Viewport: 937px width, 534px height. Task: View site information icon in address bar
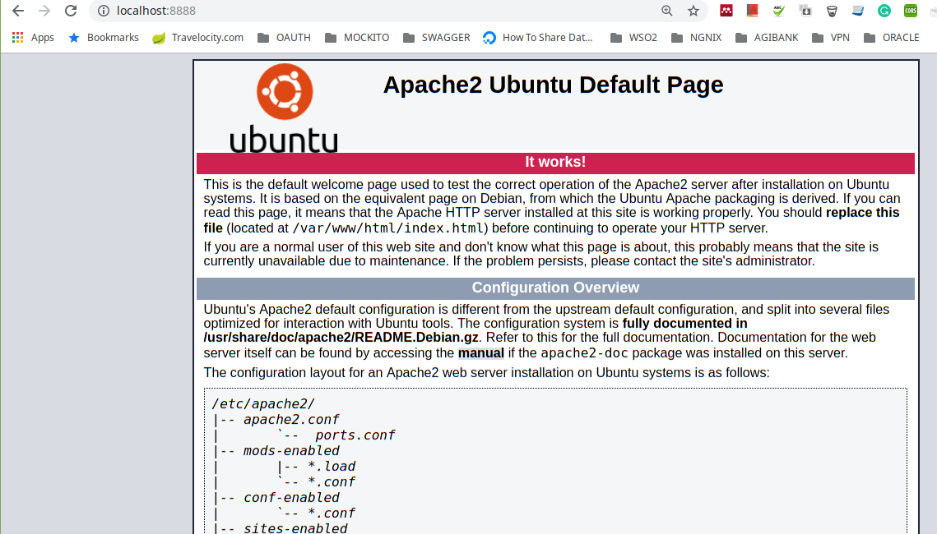pos(104,11)
